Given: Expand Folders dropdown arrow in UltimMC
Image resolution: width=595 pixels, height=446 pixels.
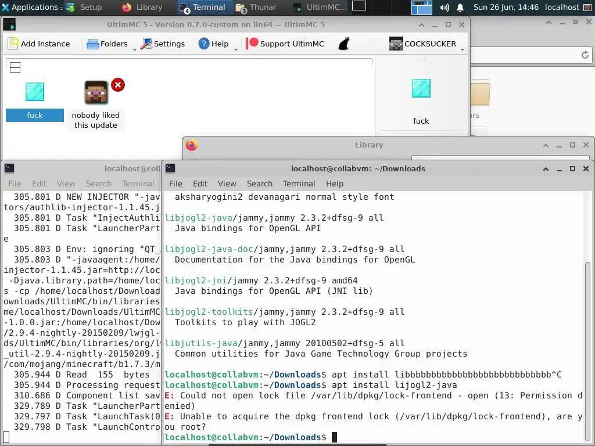Looking at the screenshot, I should click(x=134, y=49).
